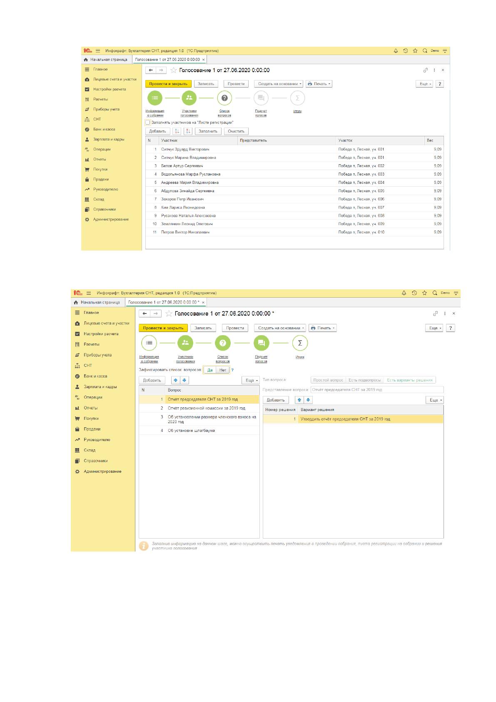496x702 pixels.
Task: Click 'Добавить' above decision variants table
Action: point(276,400)
